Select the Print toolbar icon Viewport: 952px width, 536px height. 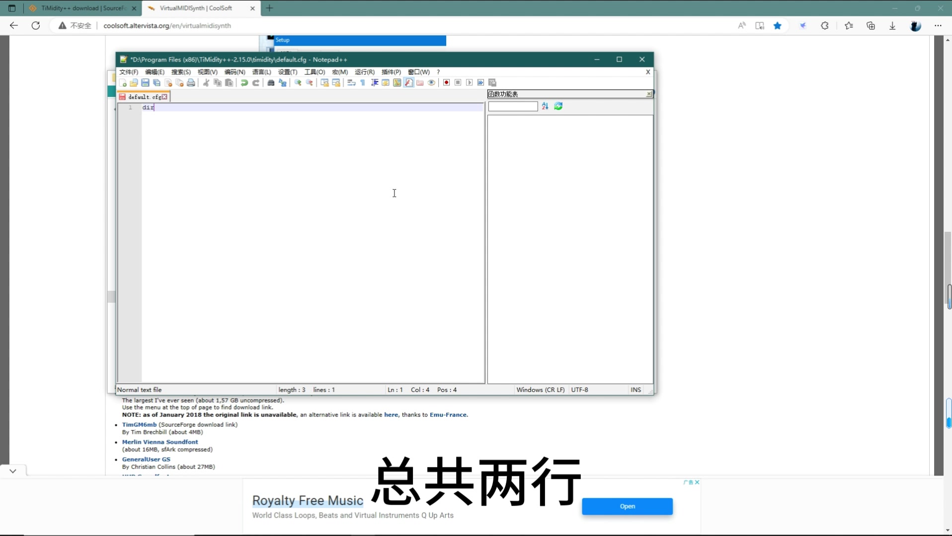point(191,83)
